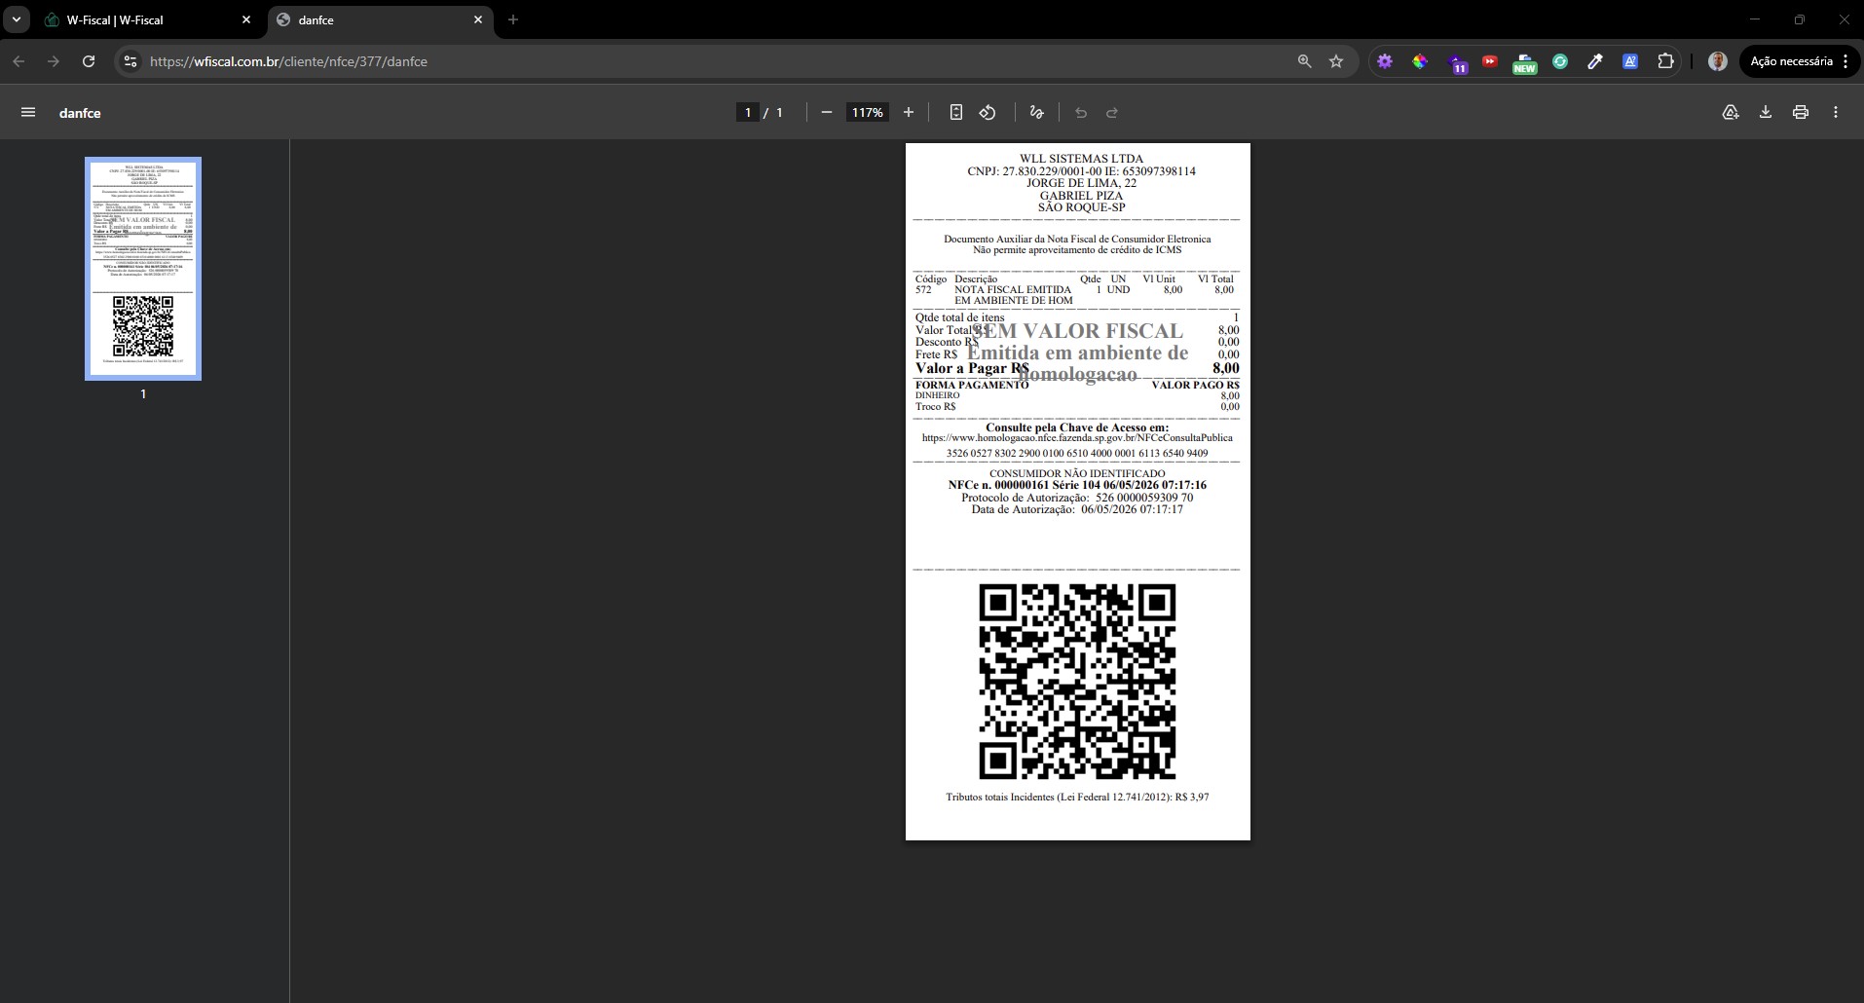
Task: Open the colorful pinwheel extension
Action: (1420, 61)
